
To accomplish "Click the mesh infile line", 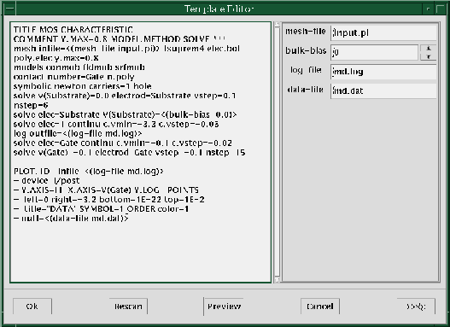I will [126, 49].
